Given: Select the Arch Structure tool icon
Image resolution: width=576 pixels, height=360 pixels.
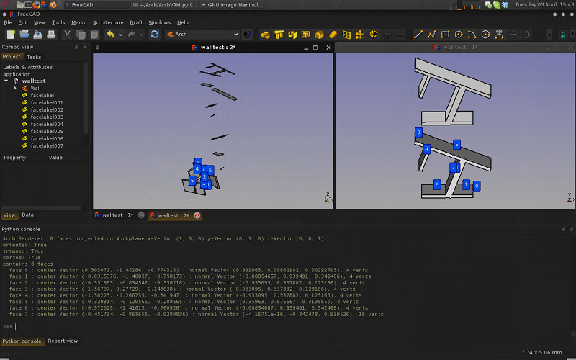Looking at the screenshot, I should tap(279, 35).
